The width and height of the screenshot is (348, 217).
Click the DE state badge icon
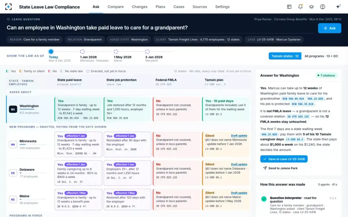pos(13,173)
